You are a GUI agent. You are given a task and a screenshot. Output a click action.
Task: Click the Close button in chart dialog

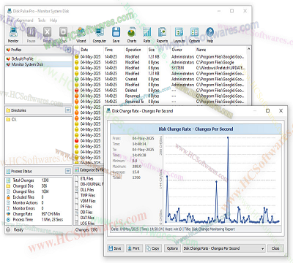coord(275,248)
